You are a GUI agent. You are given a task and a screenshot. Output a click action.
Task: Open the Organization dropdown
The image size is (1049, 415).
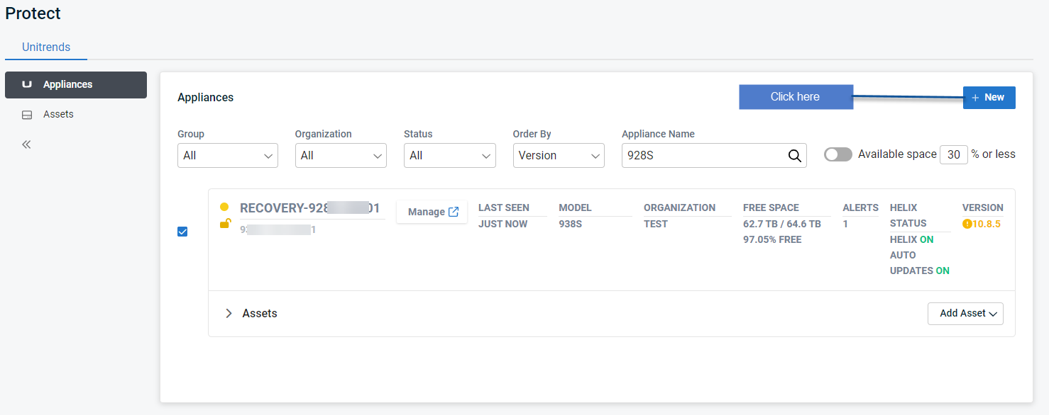click(341, 156)
